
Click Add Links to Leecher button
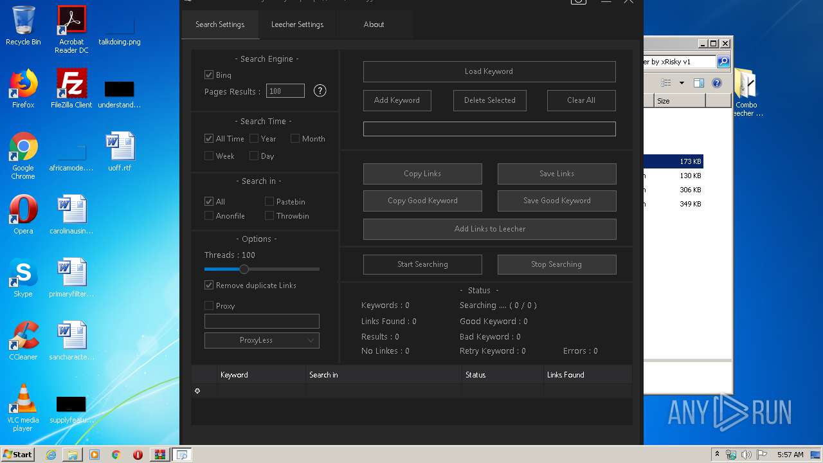490,229
